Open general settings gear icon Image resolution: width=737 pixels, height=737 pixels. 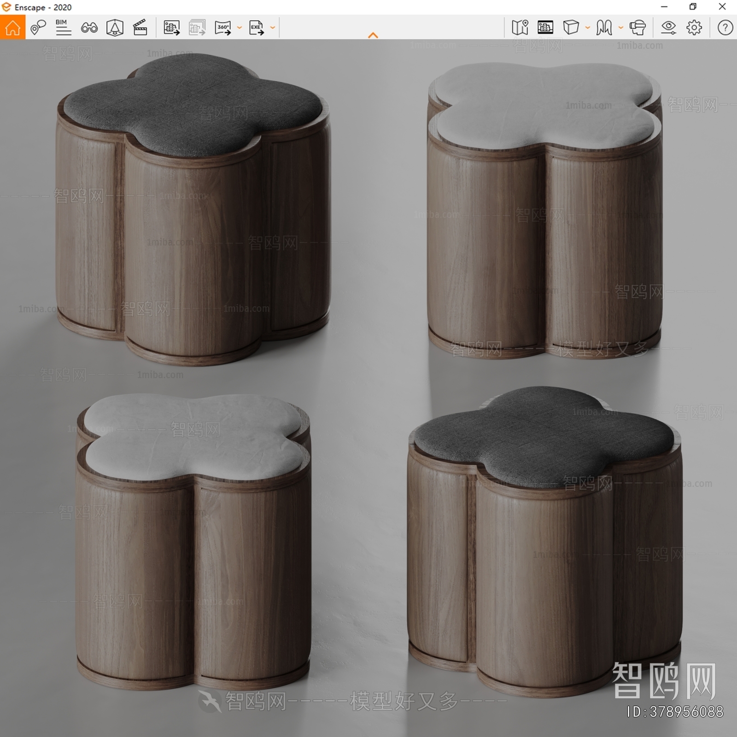click(694, 28)
